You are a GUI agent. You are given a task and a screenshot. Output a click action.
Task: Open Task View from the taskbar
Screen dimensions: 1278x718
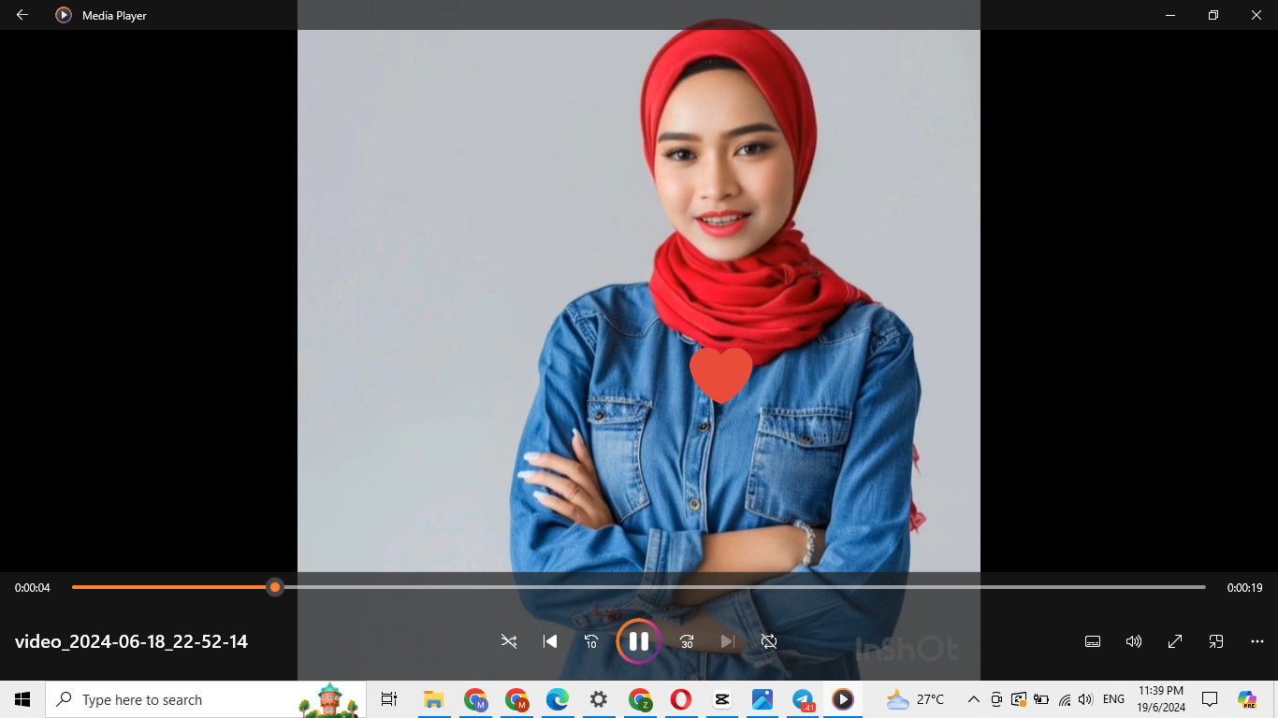[389, 699]
